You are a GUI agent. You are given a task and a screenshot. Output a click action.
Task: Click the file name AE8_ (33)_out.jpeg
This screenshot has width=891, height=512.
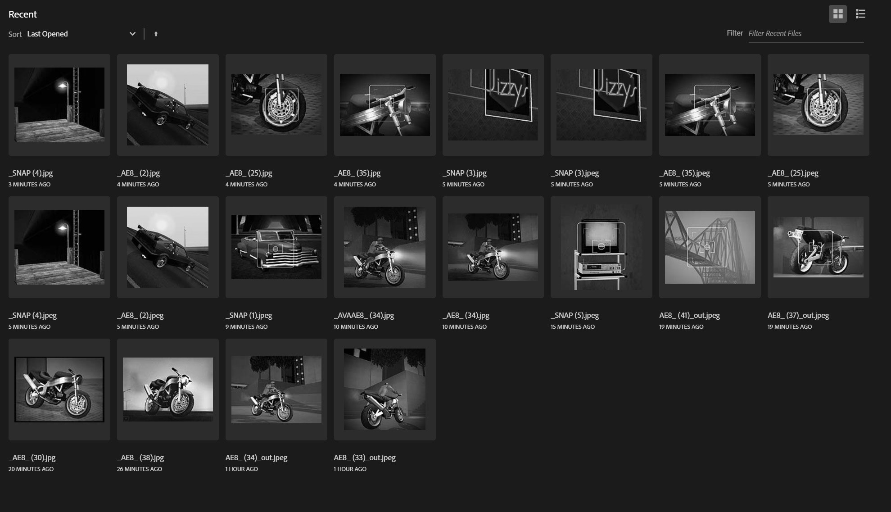pyautogui.click(x=365, y=458)
